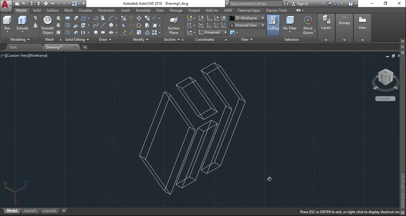406x216 pixels.
Task: Click the solid Intersect icon
Action: 68,32
